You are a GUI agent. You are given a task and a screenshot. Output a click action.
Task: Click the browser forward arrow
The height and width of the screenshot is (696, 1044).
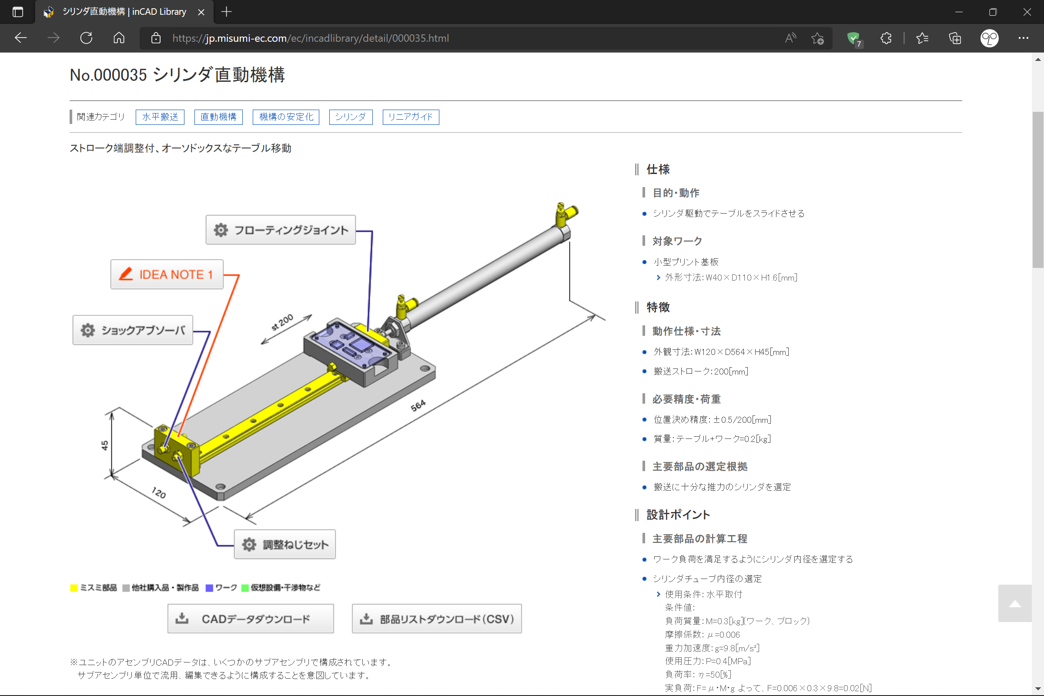point(53,38)
